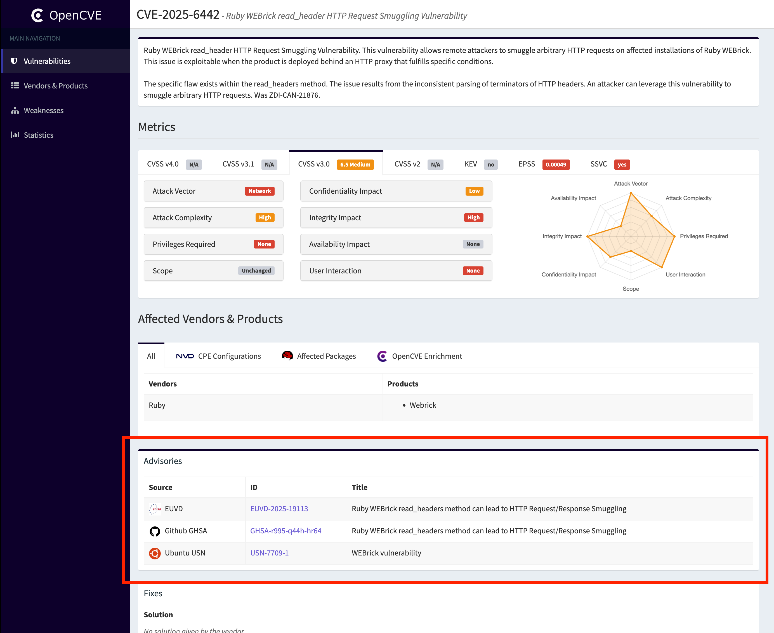Open the Vulnerabilities navigation item
The width and height of the screenshot is (774, 633).
[x=65, y=61]
